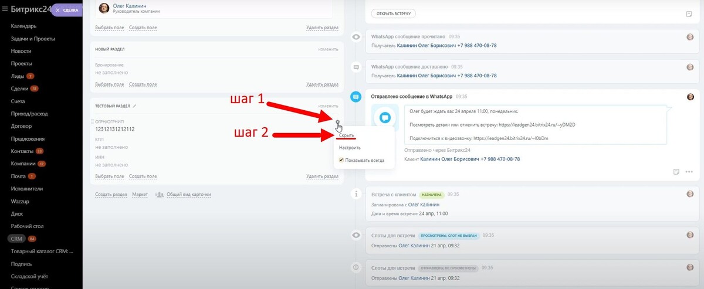704x289 pixels.
Task: Toggle Показывать всегда checkbox
Action: 341,160
